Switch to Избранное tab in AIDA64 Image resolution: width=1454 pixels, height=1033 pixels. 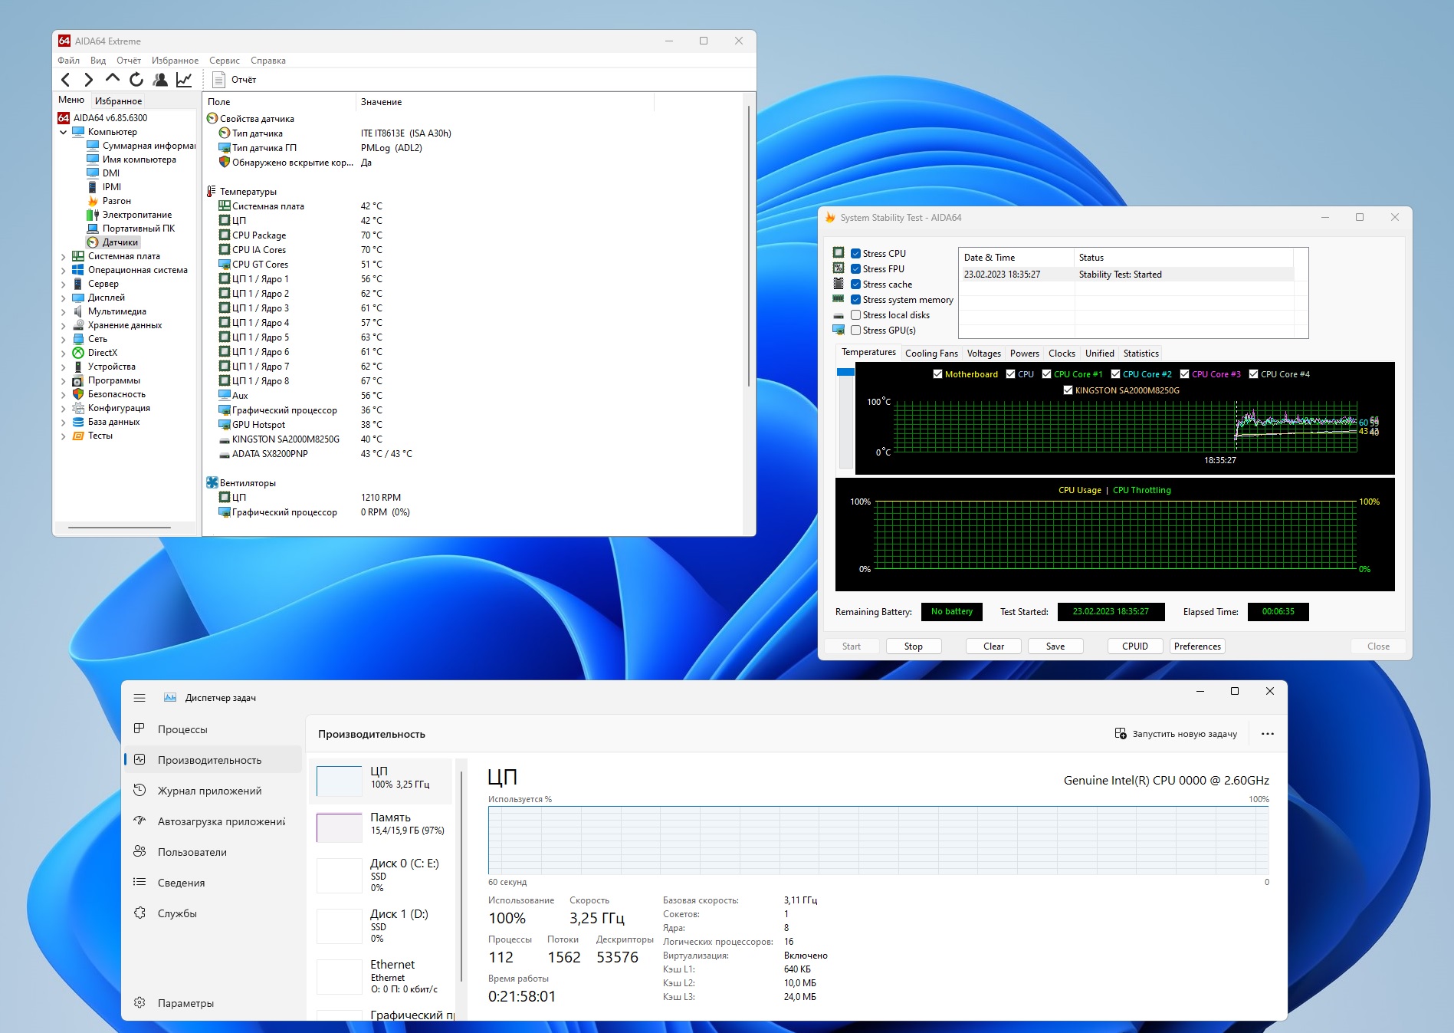click(118, 100)
